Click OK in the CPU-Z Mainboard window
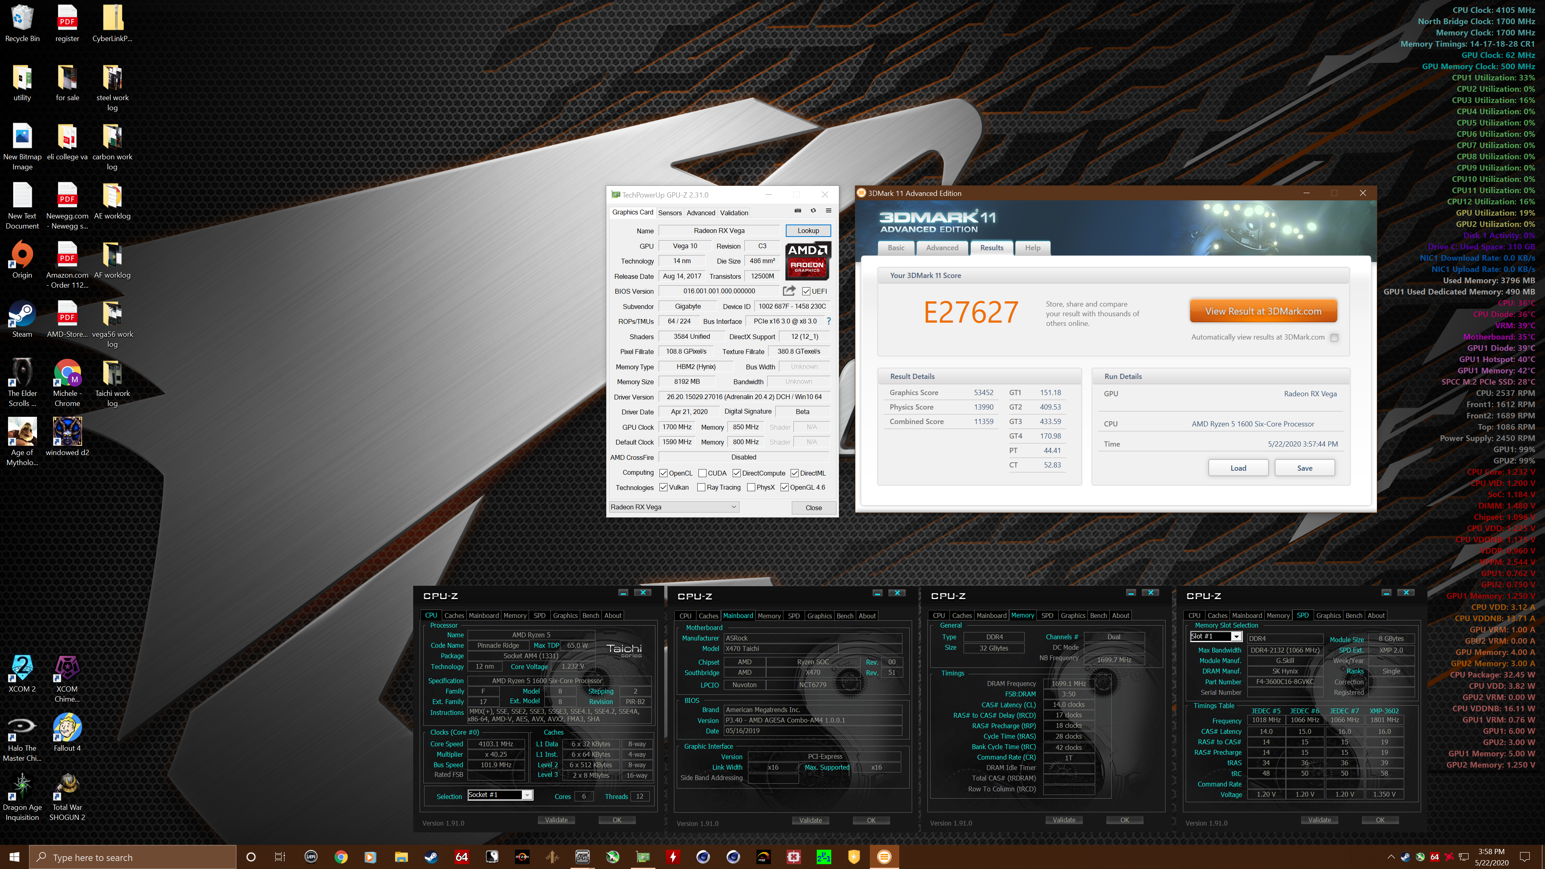Image resolution: width=1545 pixels, height=869 pixels. click(871, 820)
